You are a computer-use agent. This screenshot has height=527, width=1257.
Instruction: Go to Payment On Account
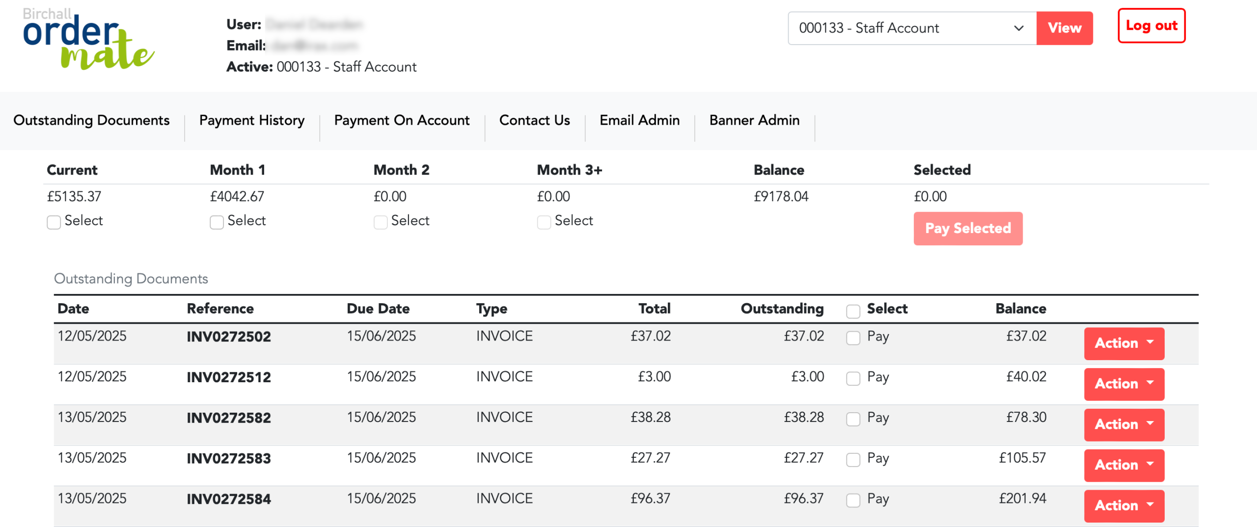point(401,120)
